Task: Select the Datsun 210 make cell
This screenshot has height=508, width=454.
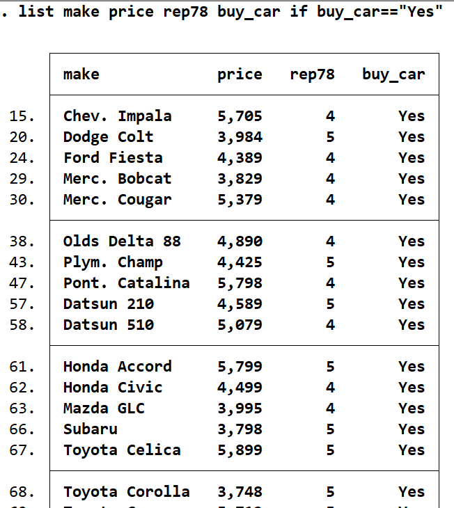Action: coord(108,304)
